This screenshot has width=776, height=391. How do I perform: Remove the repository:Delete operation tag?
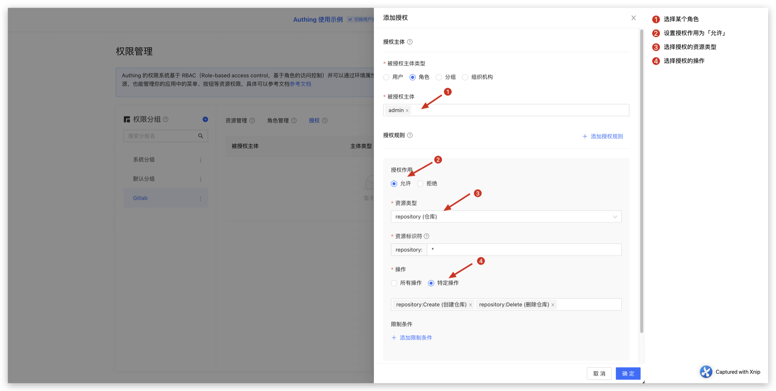(x=552, y=305)
